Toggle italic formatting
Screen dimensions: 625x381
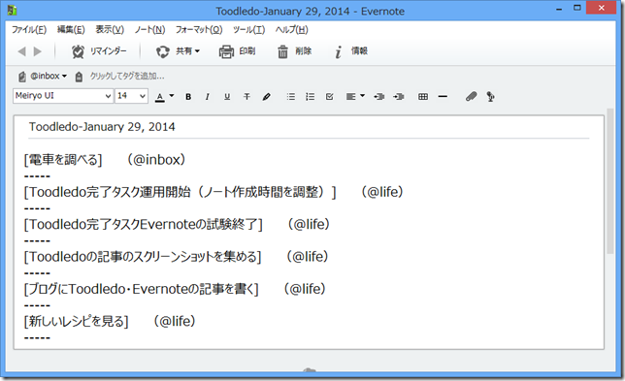[208, 96]
